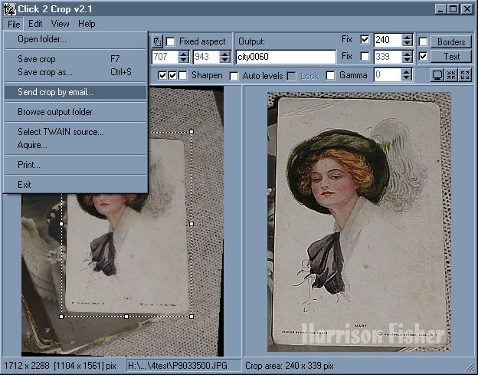Choose Print... from File menu
478x375 pixels.
[x=75, y=165]
